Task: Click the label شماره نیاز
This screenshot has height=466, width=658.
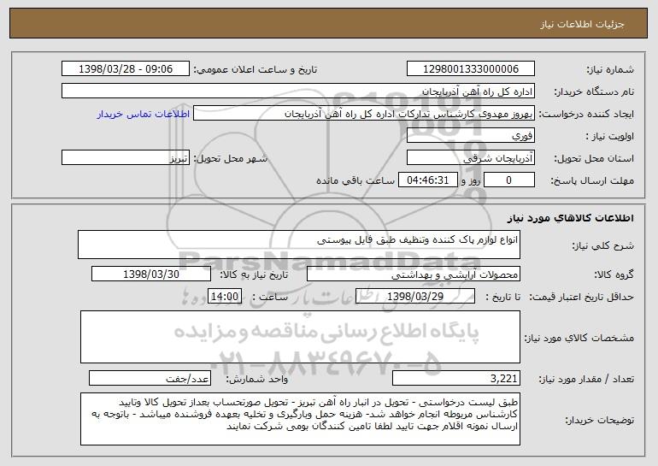Action: [x=610, y=70]
